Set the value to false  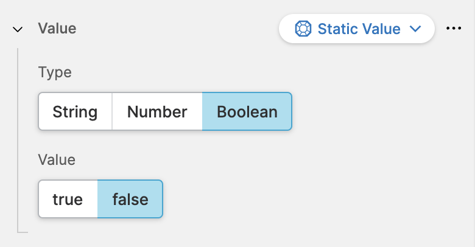click(x=130, y=199)
